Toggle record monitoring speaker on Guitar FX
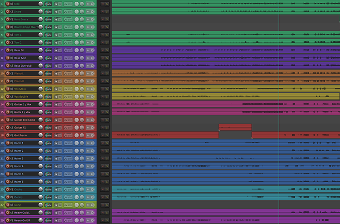Viewport: 340px width, 224px height. coord(12,128)
